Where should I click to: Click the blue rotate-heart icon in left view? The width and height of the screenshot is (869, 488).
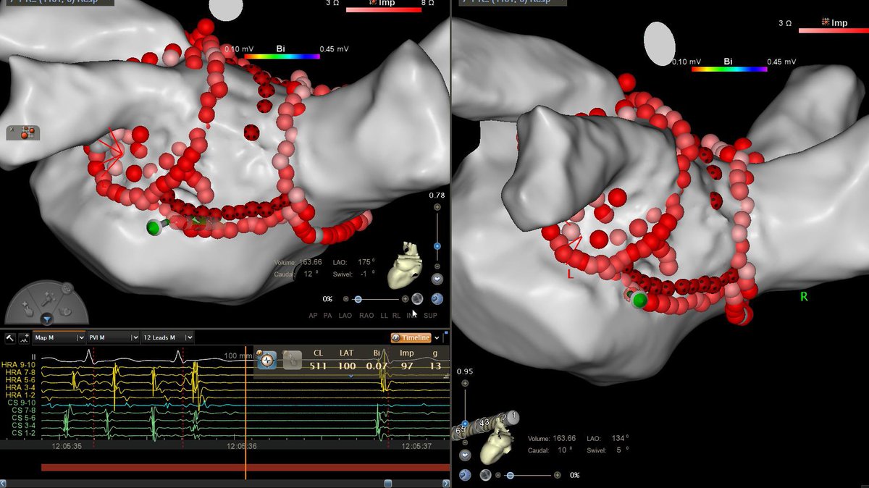(437, 298)
